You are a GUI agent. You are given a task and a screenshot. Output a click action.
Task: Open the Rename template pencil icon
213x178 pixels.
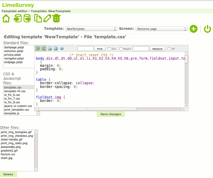[48, 19]
